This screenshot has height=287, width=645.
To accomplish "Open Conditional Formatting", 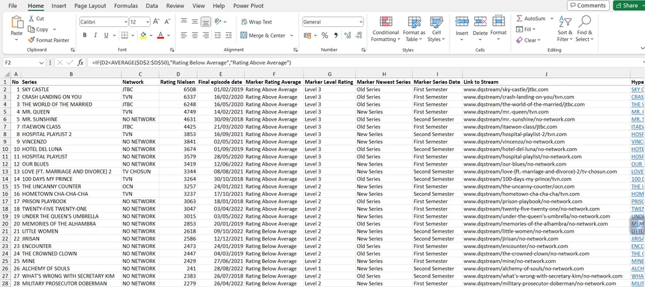I will click(x=386, y=29).
